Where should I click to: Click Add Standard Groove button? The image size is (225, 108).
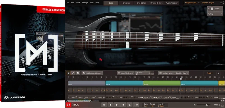(x=92, y=73)
